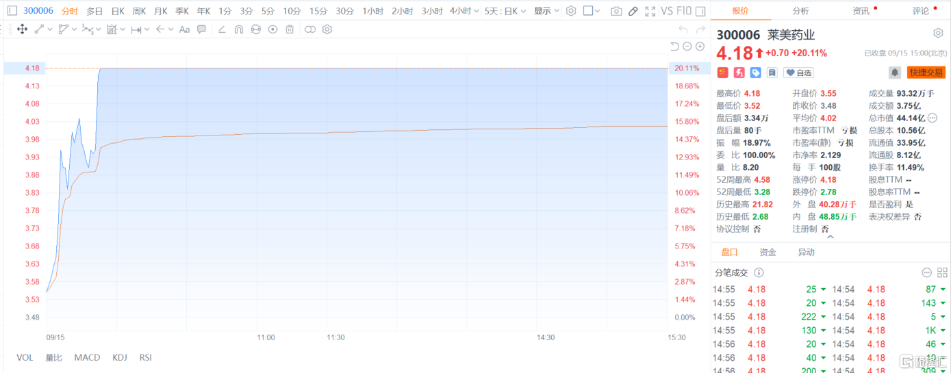Select the trend line drawing tool
This screenshot has height=373, width=951.
pyautogui.click(x=39, y=29)
